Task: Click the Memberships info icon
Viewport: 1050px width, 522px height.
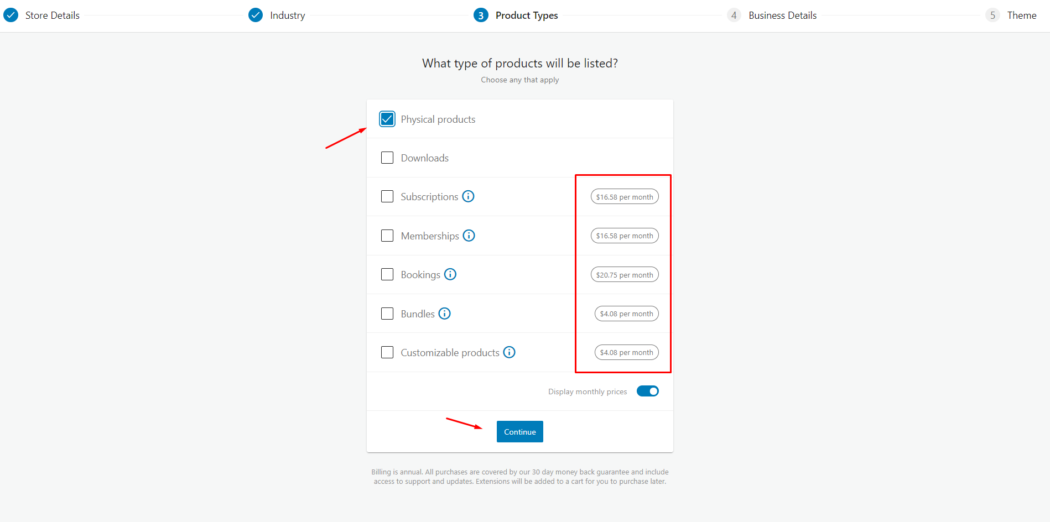Action: 469,236
